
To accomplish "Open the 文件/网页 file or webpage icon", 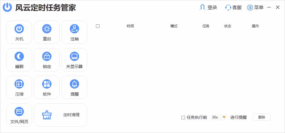I will (x=19, y=112).
